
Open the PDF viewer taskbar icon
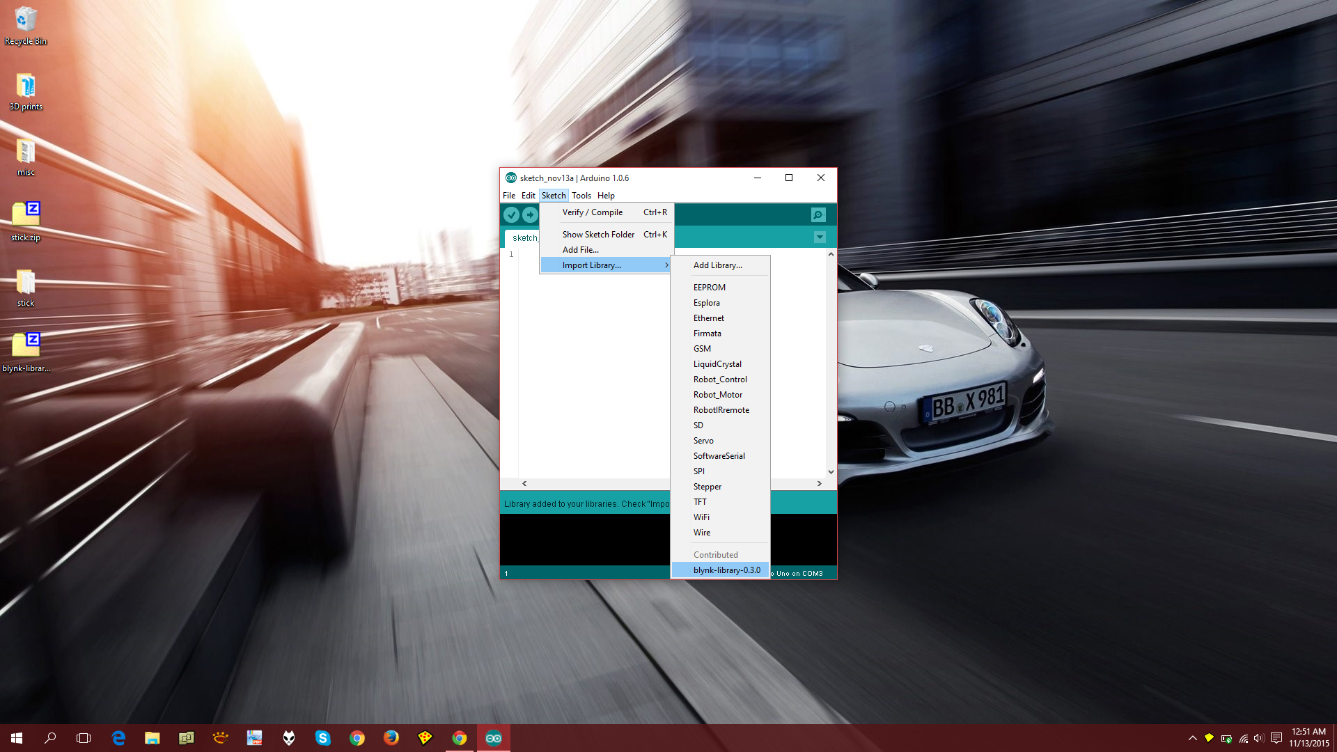(x=255, y=738)
